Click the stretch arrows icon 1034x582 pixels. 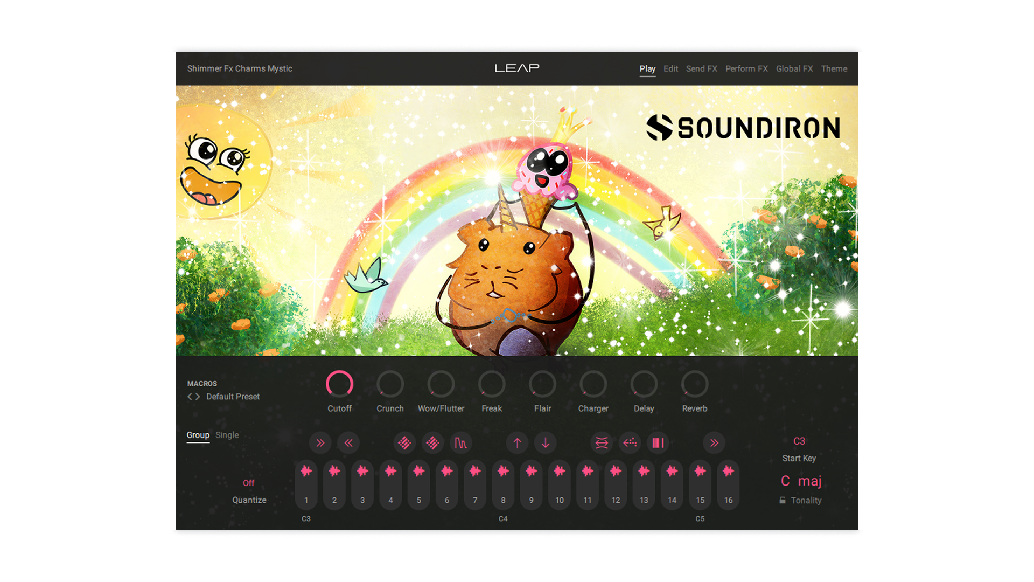(602, 443)
